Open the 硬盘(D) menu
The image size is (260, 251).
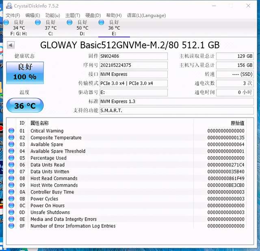[93, 15]
